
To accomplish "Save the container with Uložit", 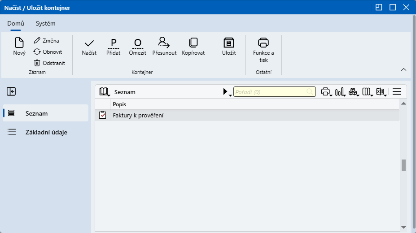I will (229, 46).
